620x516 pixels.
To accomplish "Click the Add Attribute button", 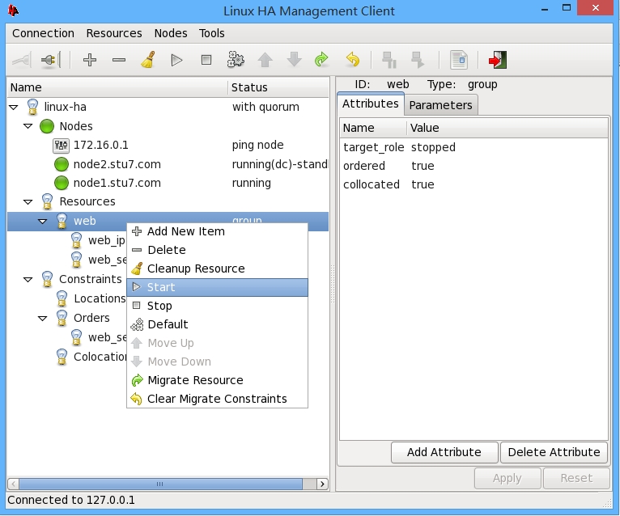I will pyautogui.click(x=444, y=452).
